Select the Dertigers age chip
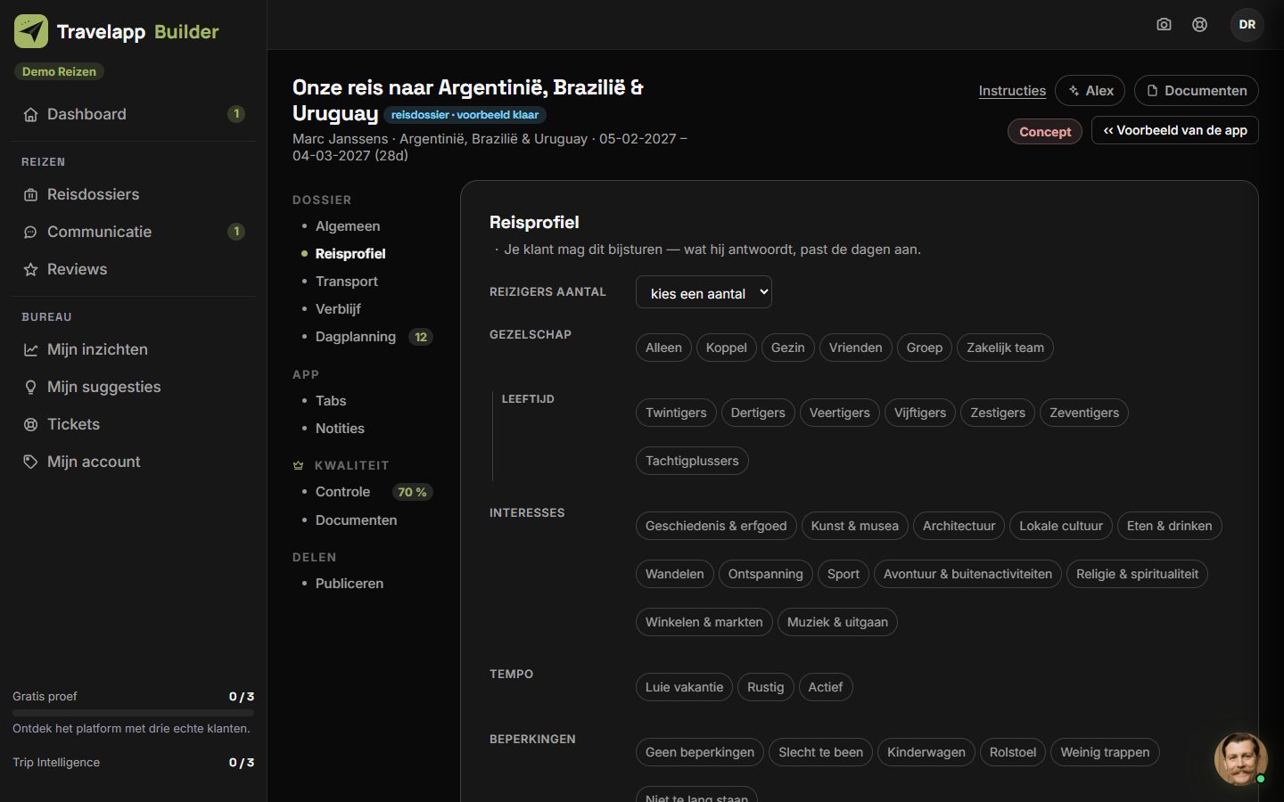This screenshot has width=1284, height=802. pyautogui.click(x=758, y=413)
